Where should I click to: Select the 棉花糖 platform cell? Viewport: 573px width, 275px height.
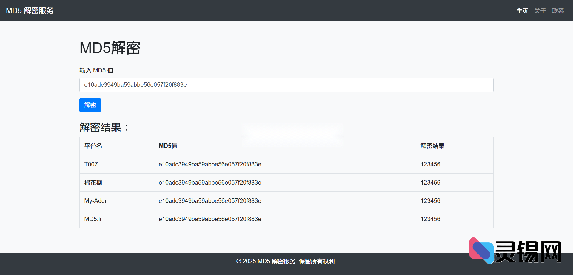pos(93,183)
